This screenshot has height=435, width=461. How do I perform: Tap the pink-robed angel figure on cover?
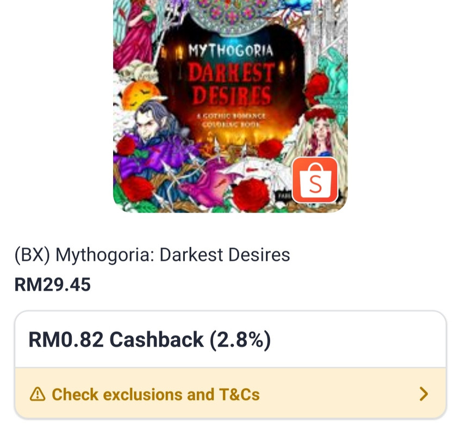point(134,31)
